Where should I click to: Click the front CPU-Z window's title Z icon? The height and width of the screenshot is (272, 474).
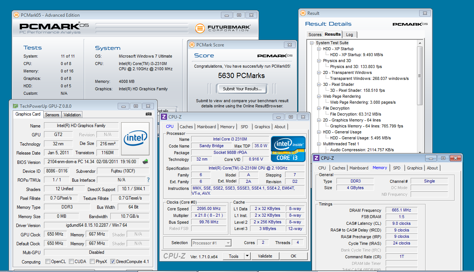click(x=164, y=117)
